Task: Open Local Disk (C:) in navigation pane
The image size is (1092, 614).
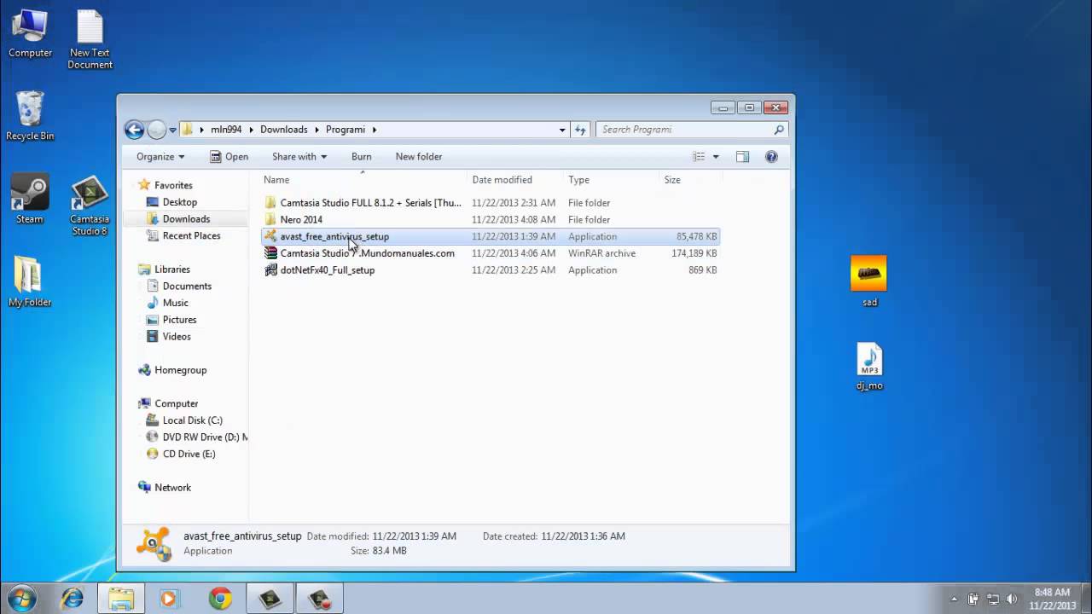Action: (192, 420)
